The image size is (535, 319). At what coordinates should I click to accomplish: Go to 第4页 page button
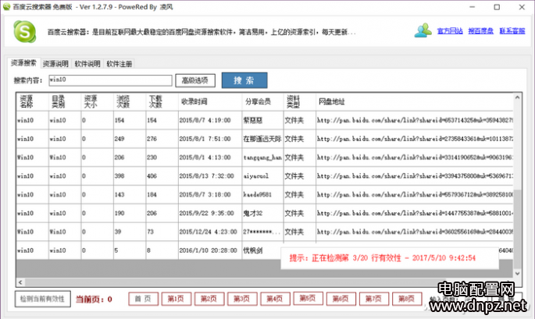click(275, 299)
